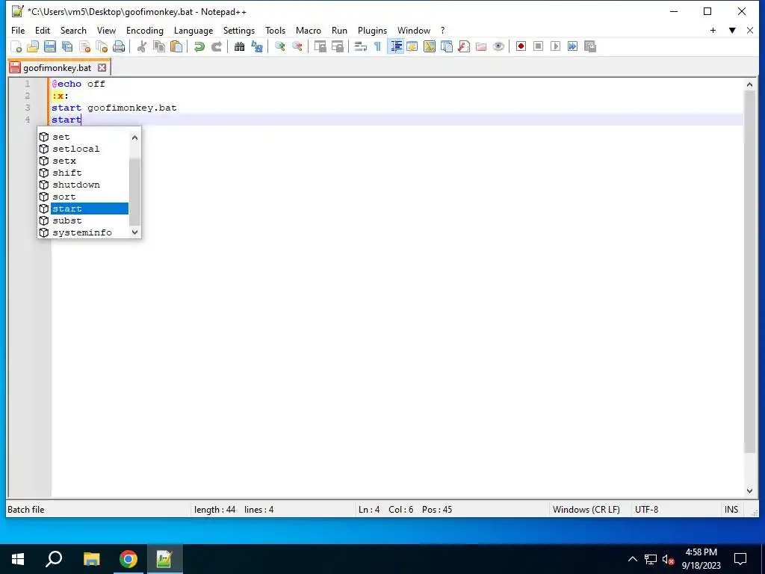The height and width of the screenshot is (574, 765).
Task: Click the Playback macro button
Action: click(x=555, y=46)
